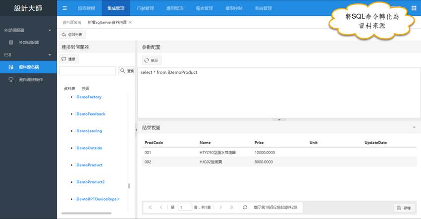Collapse the SQL editor with the down arrow handle
Screen dimensions: 421x219
(279, 119)
